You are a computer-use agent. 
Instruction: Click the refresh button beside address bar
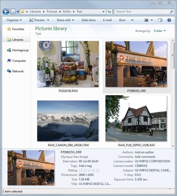[x=109, y=12]
